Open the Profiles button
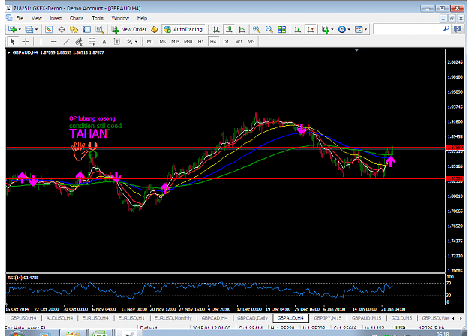Viewport: 469px width, 336px height. pos(29,29)
